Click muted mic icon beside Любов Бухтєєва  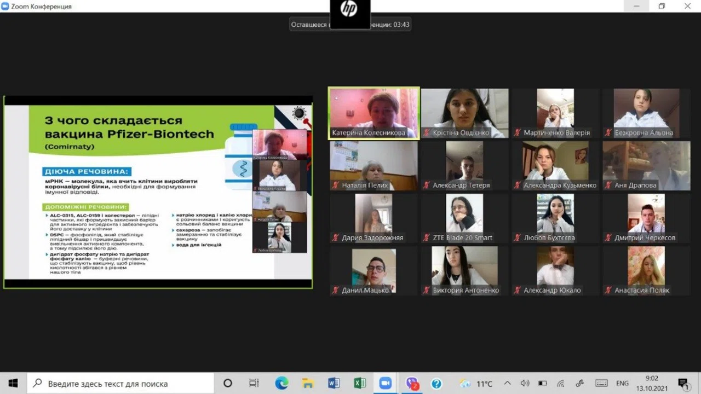pyautogui.click(x=518, y=238)
